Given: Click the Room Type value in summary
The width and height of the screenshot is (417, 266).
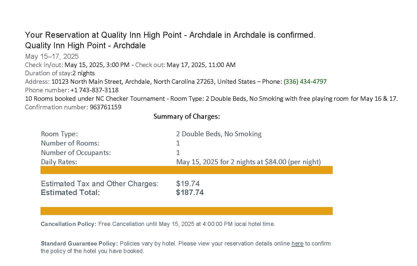Looking at the screenshot, I should 219,134.
